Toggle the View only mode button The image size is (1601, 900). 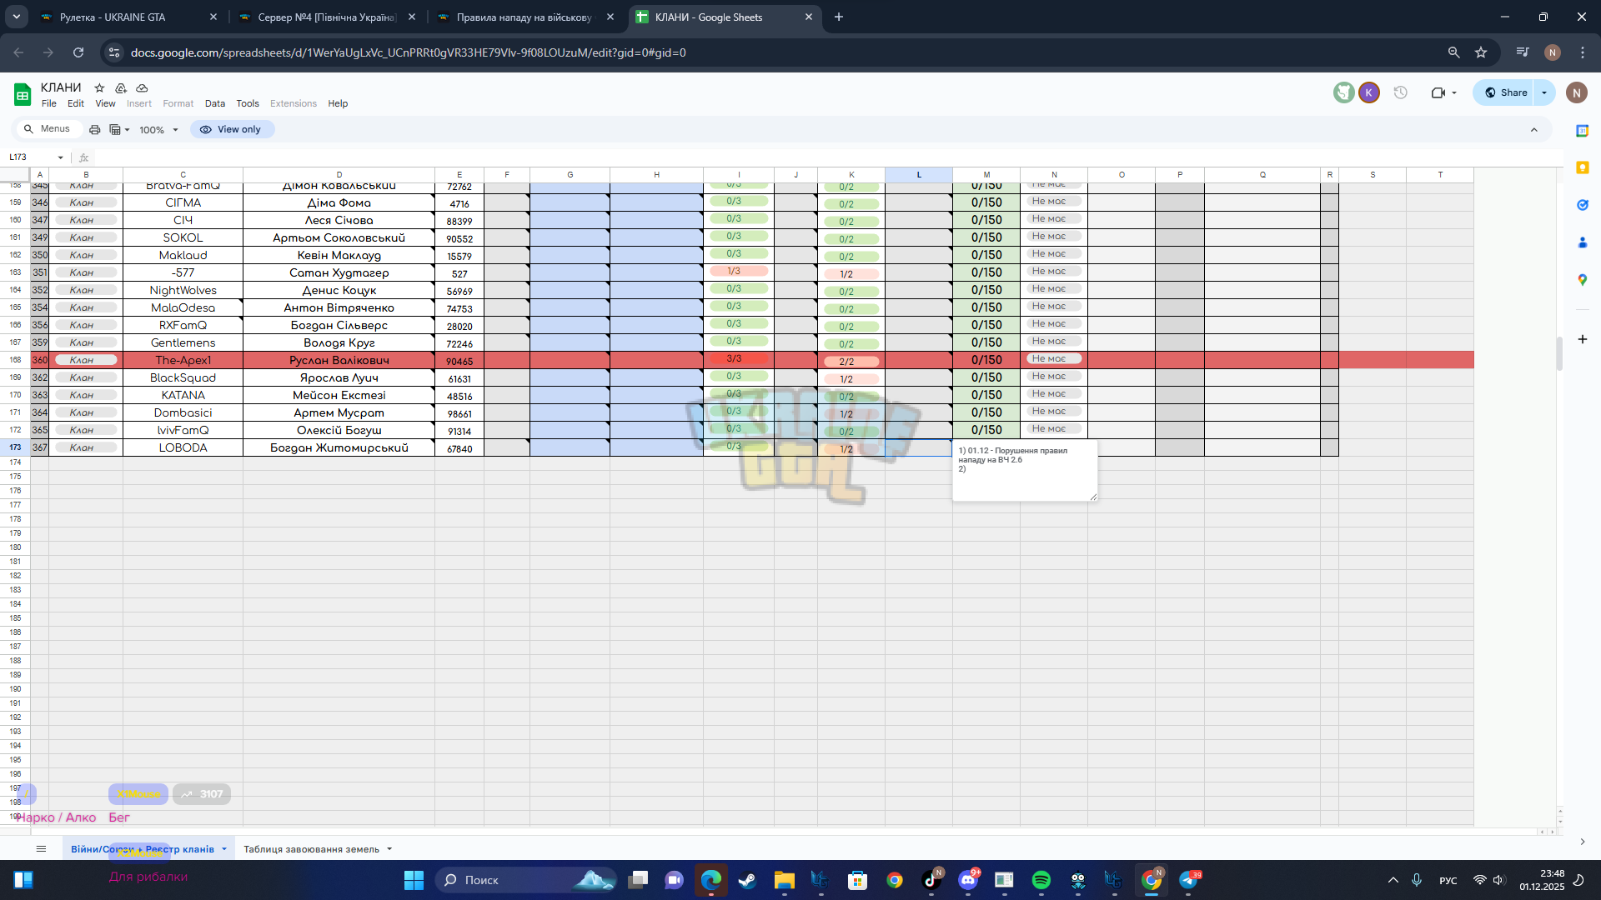click(x=232, y=129)
